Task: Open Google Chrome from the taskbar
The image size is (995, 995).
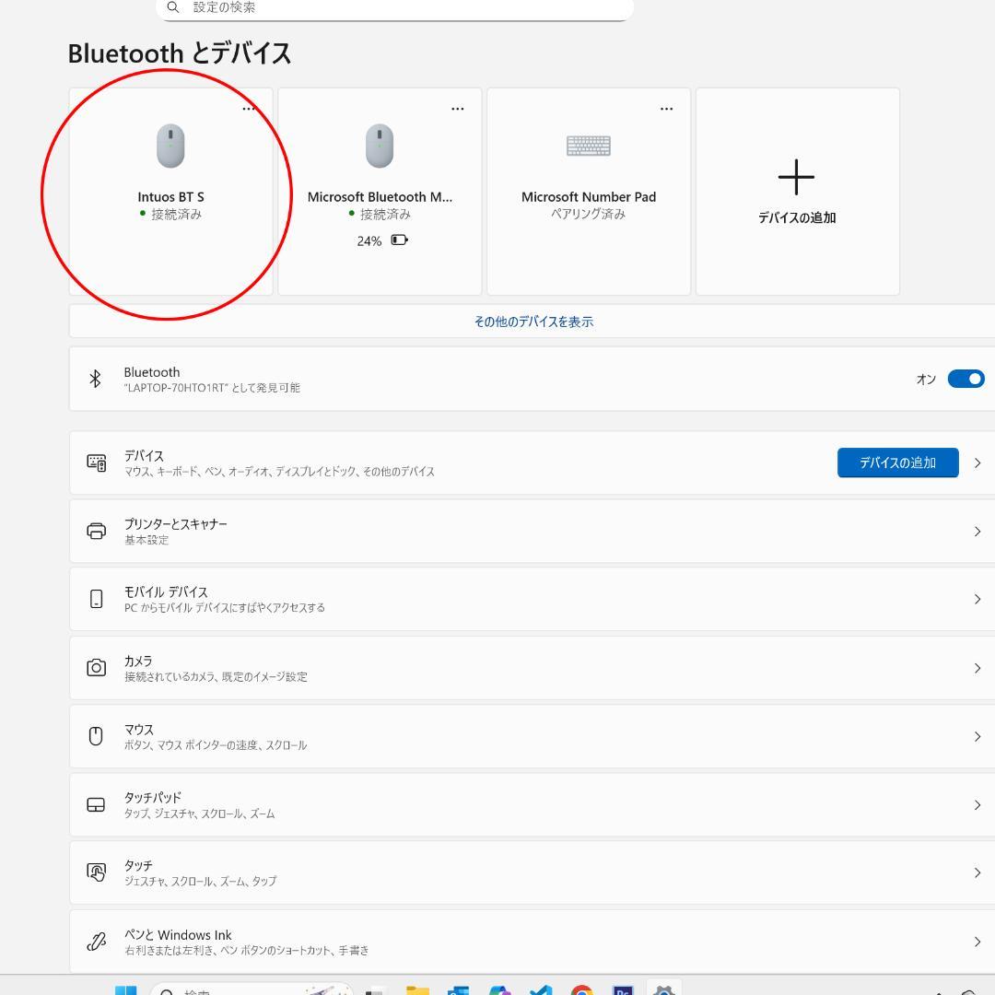Action: 581,990
